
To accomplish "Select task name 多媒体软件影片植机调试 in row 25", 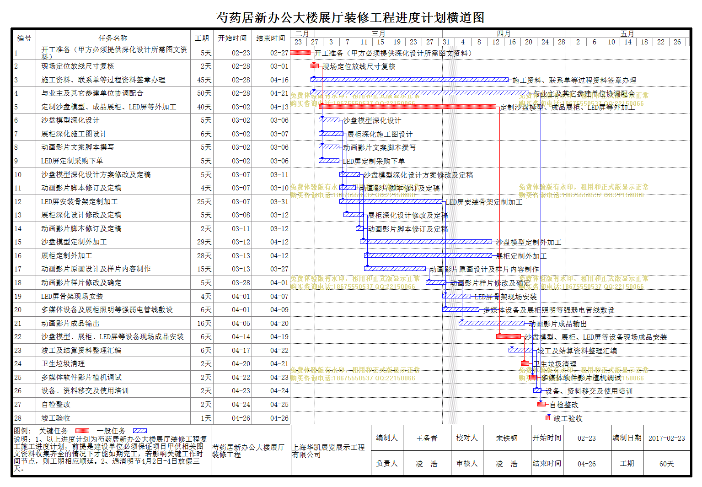I will pos(81,377).
